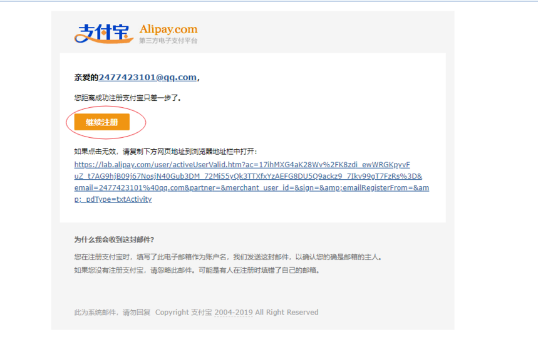538x339 pixels.
Task: Click the 第三方电子支付平台 tagline
Action: pos(168,41)
